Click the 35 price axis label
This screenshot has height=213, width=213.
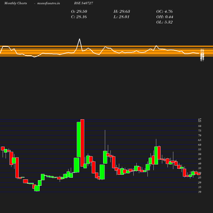[200, 168]
